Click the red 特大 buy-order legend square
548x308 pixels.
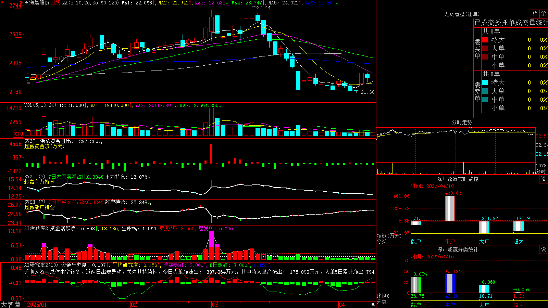tap(485, 40)
